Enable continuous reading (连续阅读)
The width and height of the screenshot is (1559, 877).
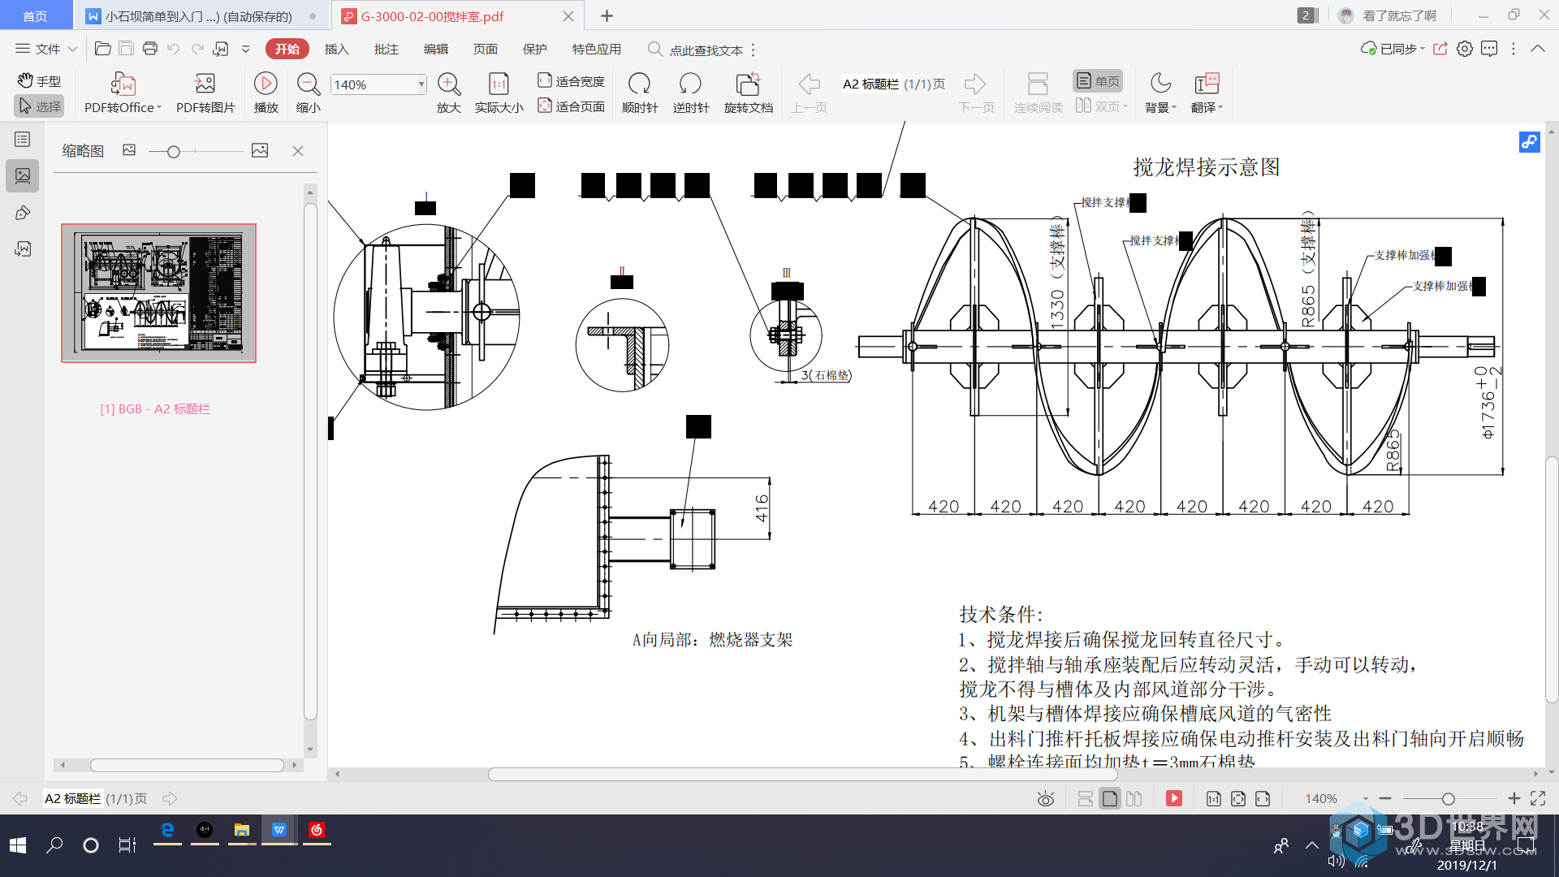point(1038,93)
